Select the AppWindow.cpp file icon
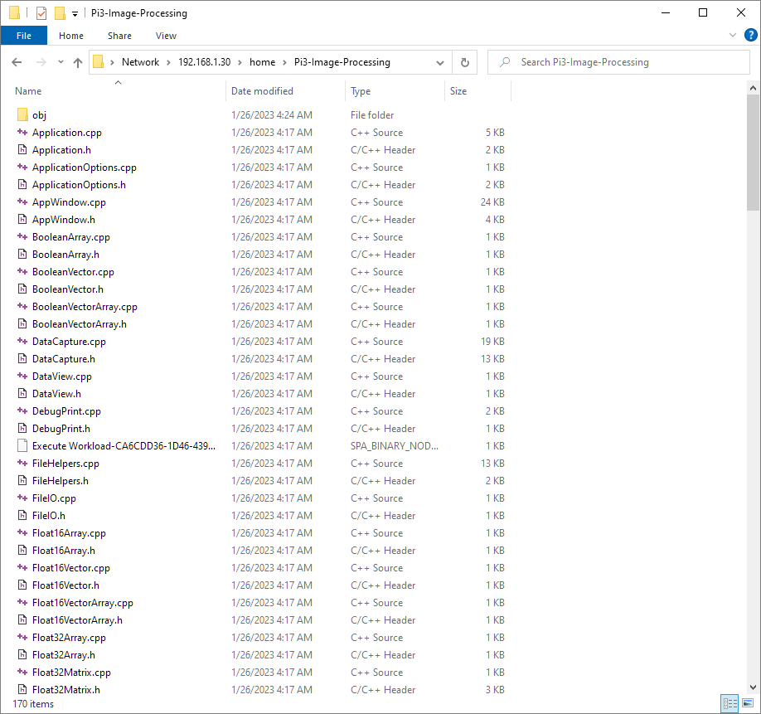 pyautogui.click(x=22, y=202)
